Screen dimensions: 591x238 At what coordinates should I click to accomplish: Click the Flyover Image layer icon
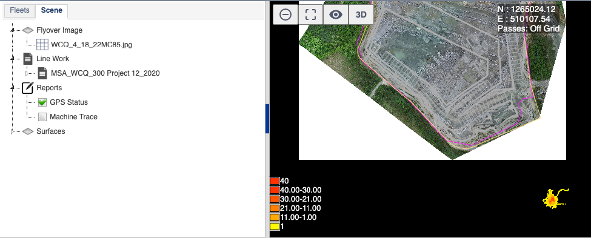click(x=28, y=30)
